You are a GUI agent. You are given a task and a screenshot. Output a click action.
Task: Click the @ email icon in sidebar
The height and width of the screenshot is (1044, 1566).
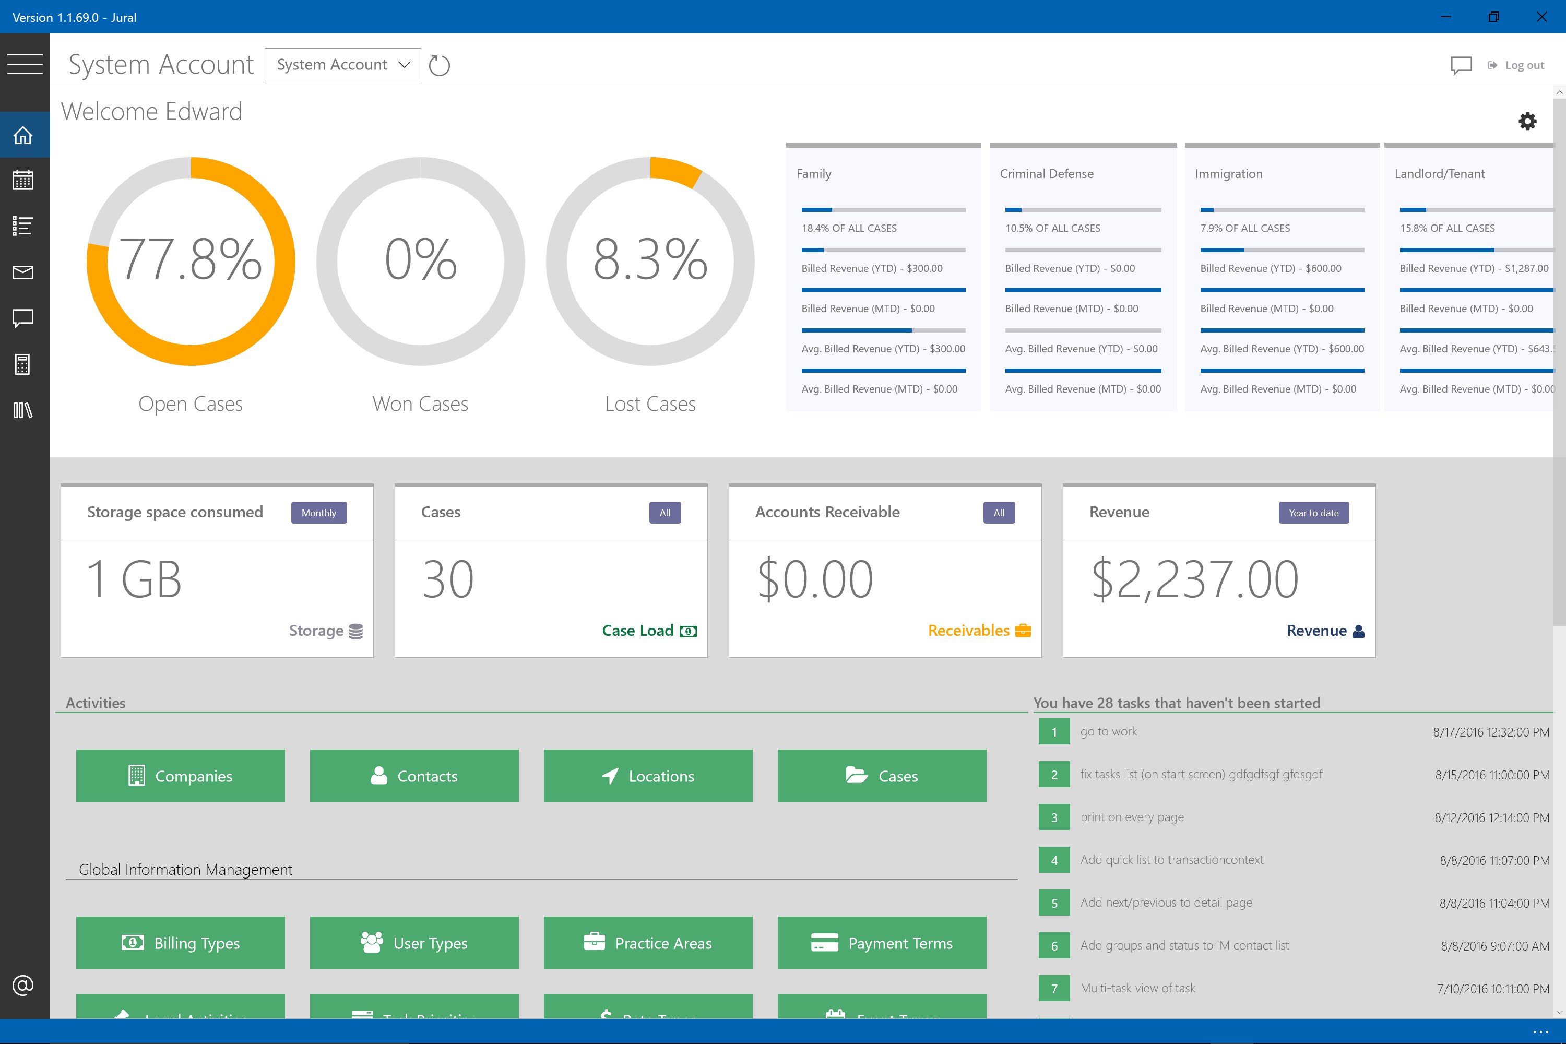(23, 984)
